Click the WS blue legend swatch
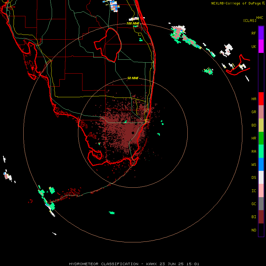Screen dimensions: 266x266 click(261, 164)
